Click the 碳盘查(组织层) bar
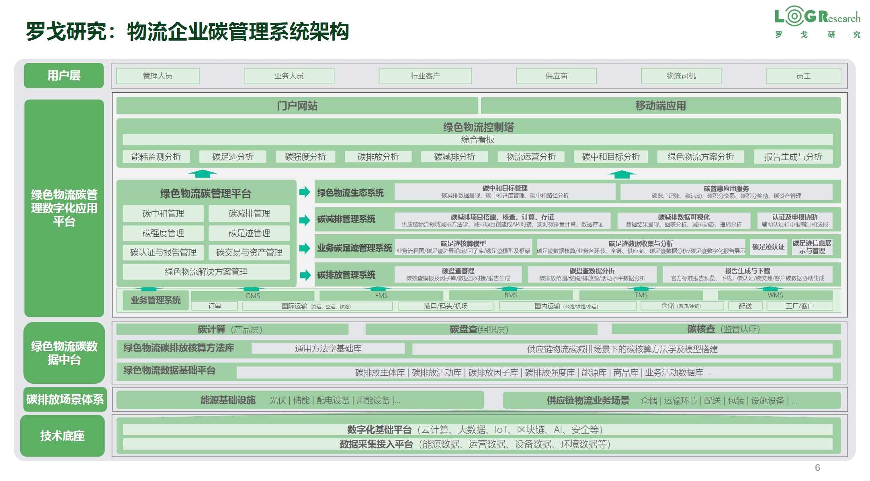This screenshot has width=870, height=481. pos(481,330)
